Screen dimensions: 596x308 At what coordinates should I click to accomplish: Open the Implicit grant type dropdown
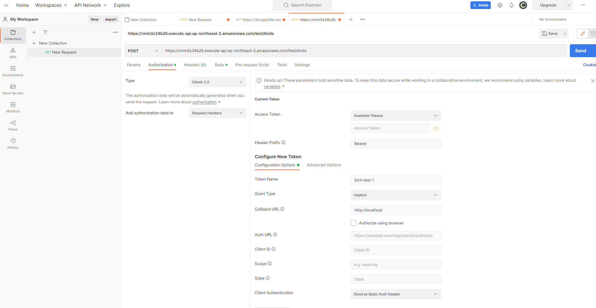396,195
